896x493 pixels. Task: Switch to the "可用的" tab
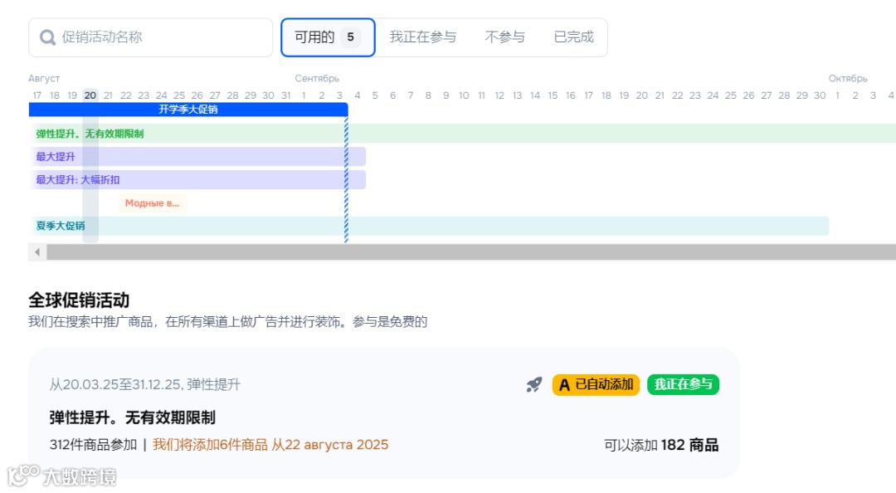click(326, 37)
